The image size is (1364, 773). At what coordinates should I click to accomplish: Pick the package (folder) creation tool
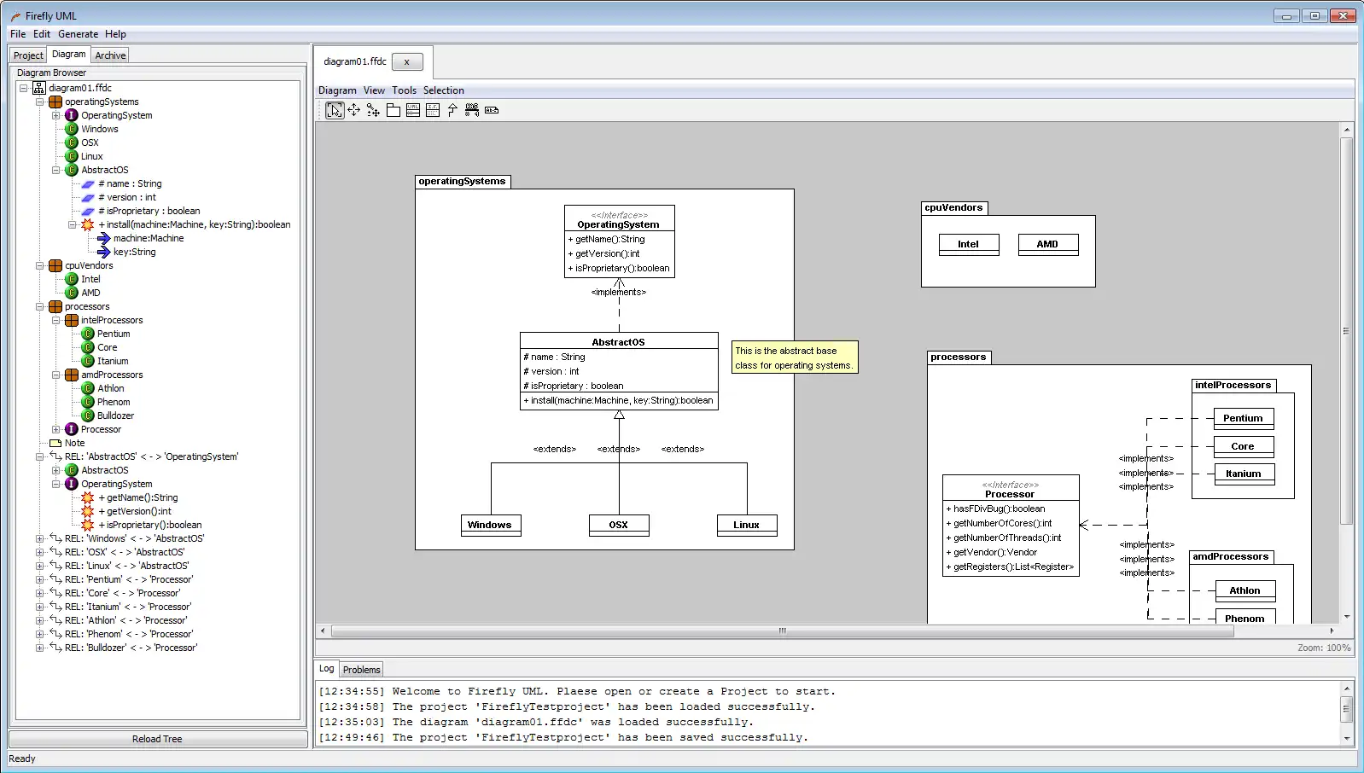pos(393,110)
